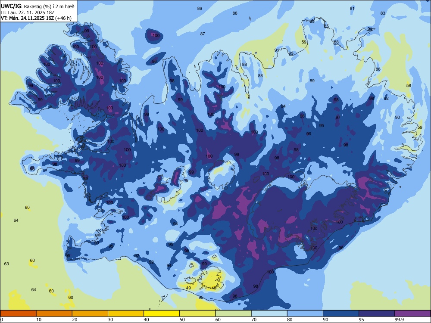Screen dimensions: 431x323
Task: Select the legend tick label '40'
Action: coord(146,320)
